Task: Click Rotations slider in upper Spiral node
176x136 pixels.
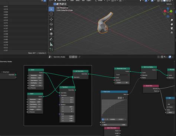Action: [x=36, y=78]
